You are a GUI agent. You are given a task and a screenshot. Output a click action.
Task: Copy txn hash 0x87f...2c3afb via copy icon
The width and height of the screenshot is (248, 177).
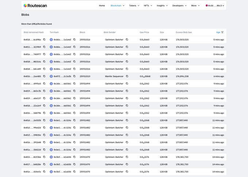tap(75, 76)
